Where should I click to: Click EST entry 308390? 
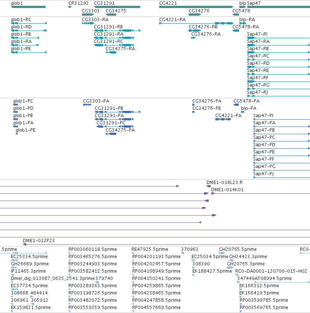(201, 264)
